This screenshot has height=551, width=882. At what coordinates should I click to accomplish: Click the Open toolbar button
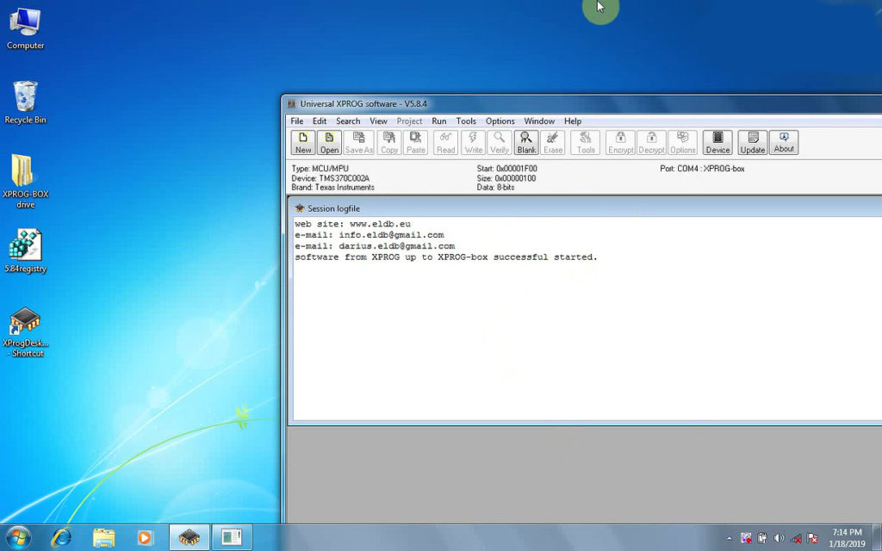[x=330, y=143]
